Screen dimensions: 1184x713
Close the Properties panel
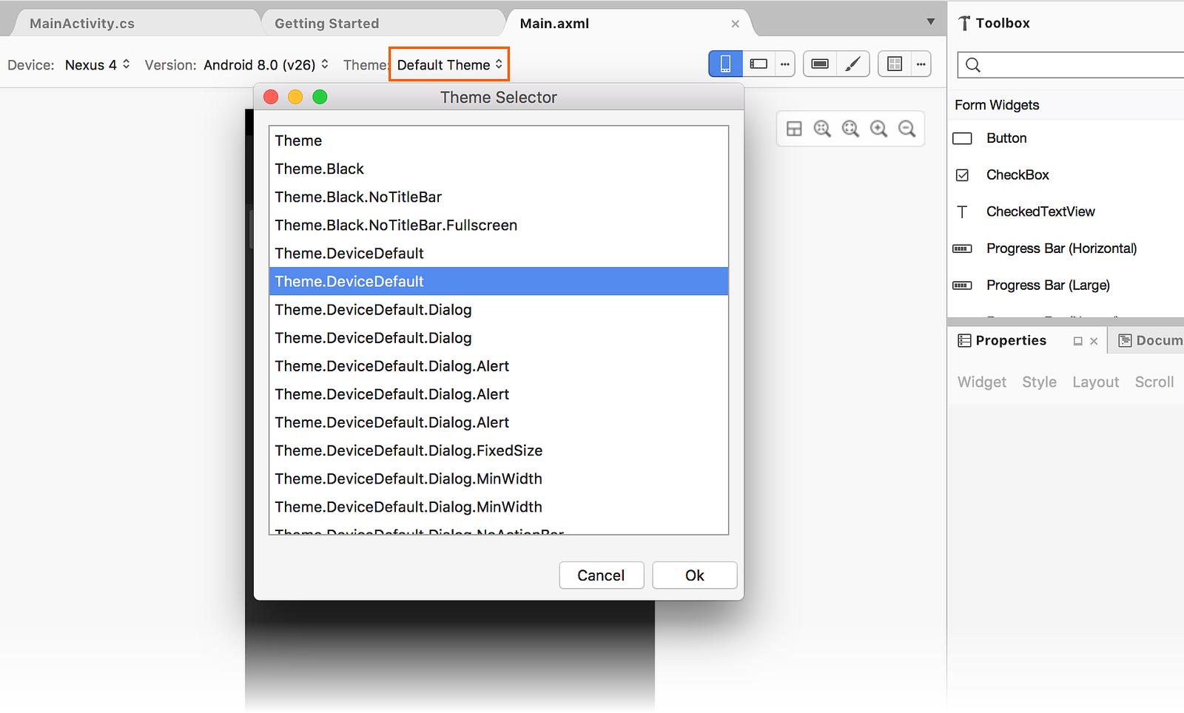click(x=1094, y=341)
